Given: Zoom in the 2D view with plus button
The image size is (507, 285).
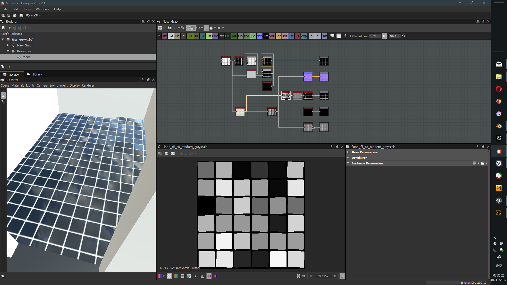Looking at the screenshot, I should (x=335, y=276).
